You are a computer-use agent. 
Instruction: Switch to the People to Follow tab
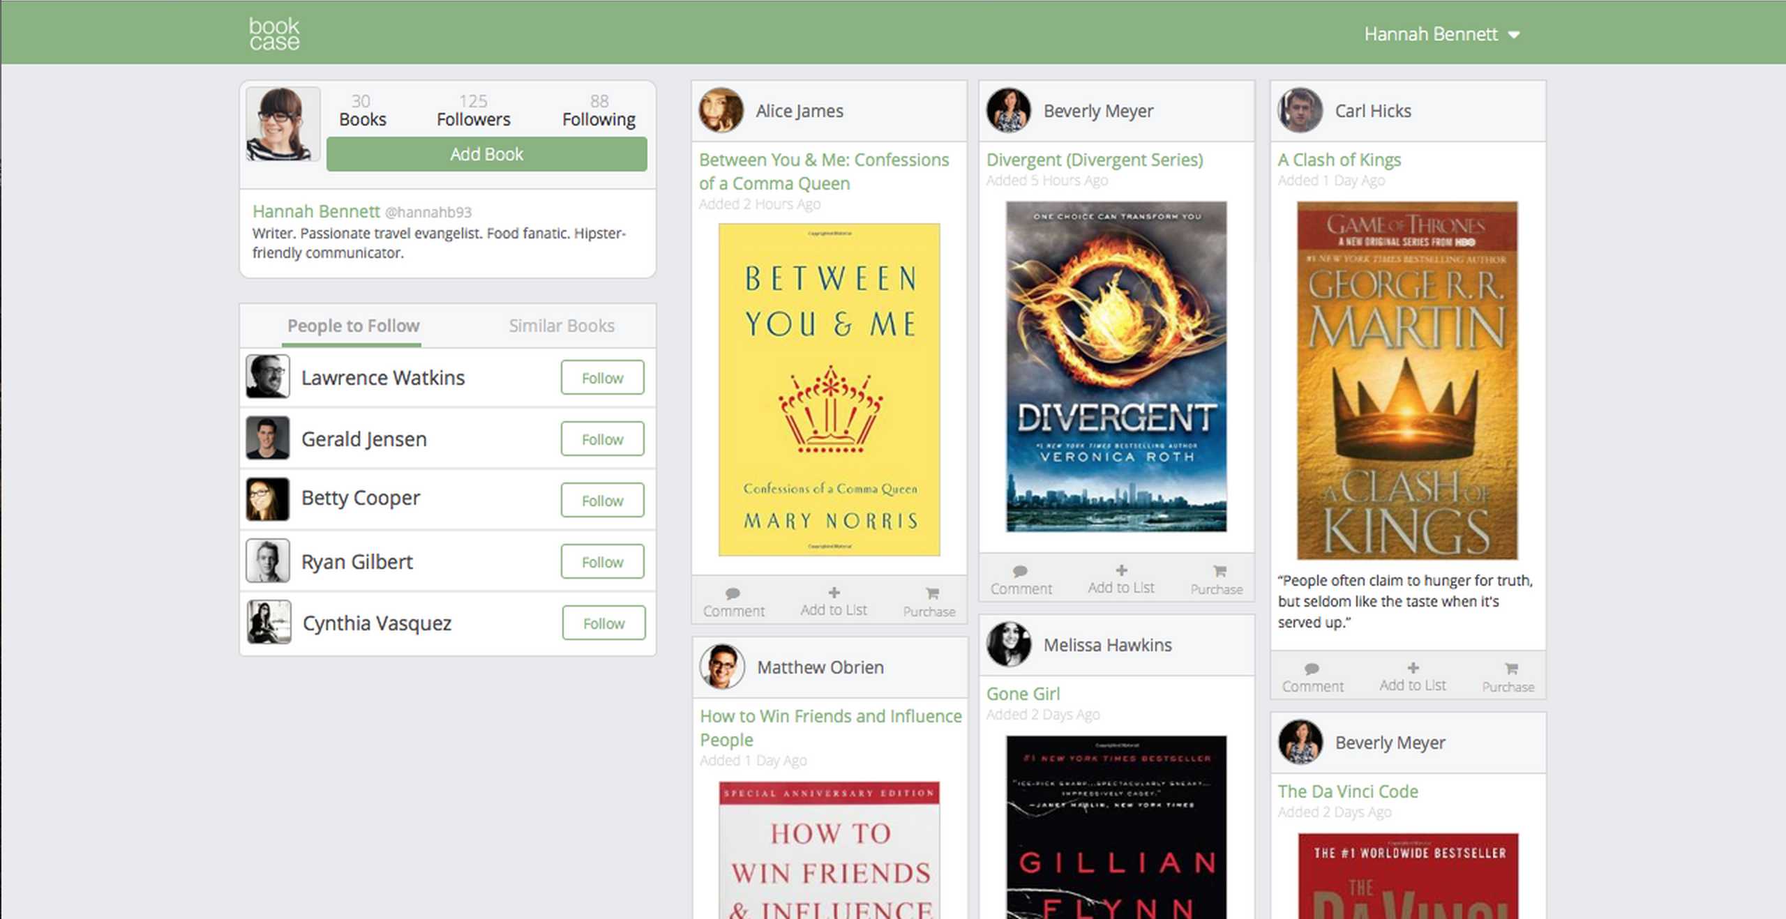353,326
